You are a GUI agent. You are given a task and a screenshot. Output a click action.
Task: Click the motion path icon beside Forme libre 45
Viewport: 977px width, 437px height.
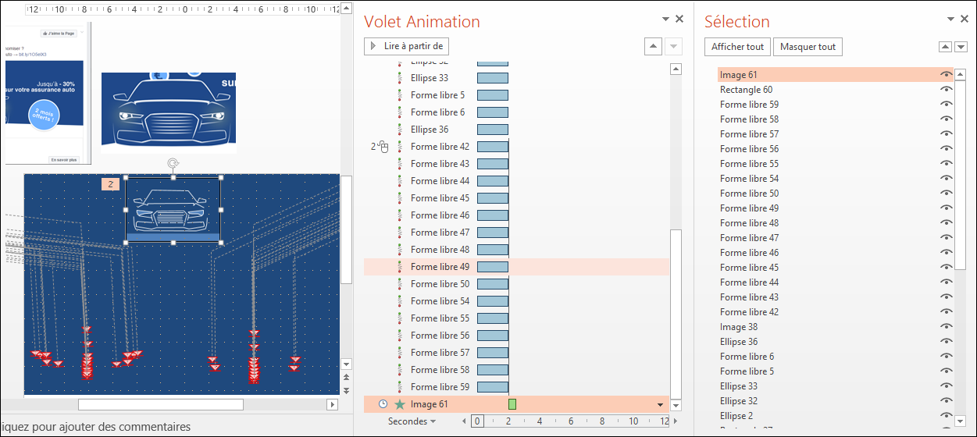pos(400,198)
